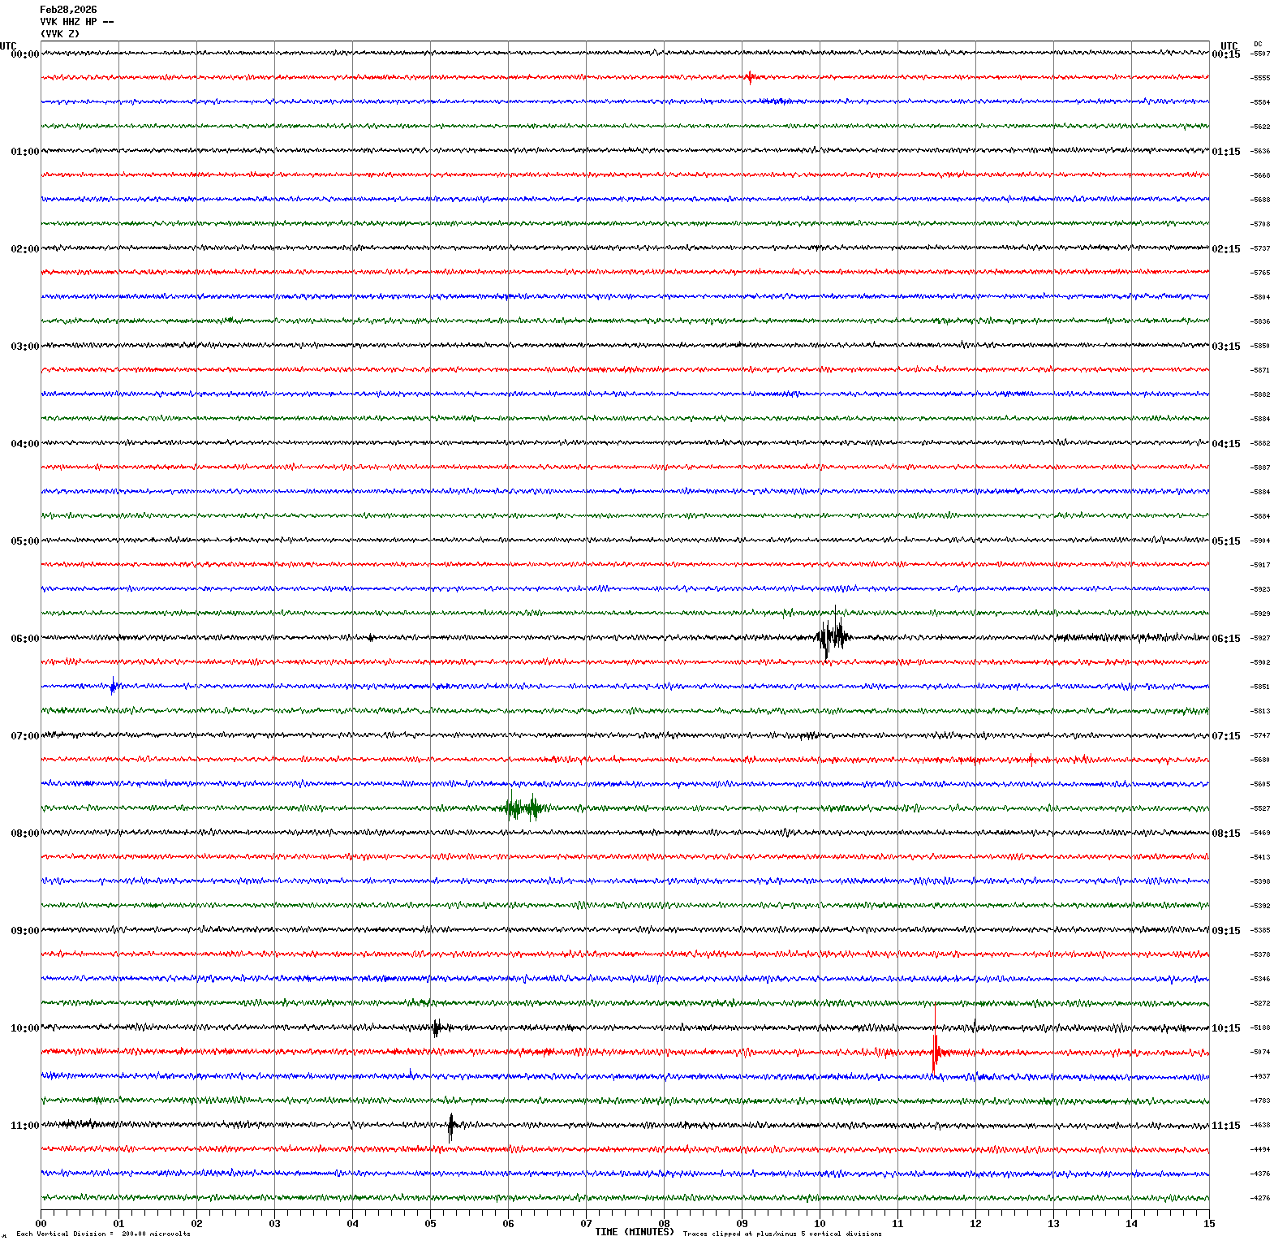Select the VVK HHZ HP station header

[x=76, y=22]
